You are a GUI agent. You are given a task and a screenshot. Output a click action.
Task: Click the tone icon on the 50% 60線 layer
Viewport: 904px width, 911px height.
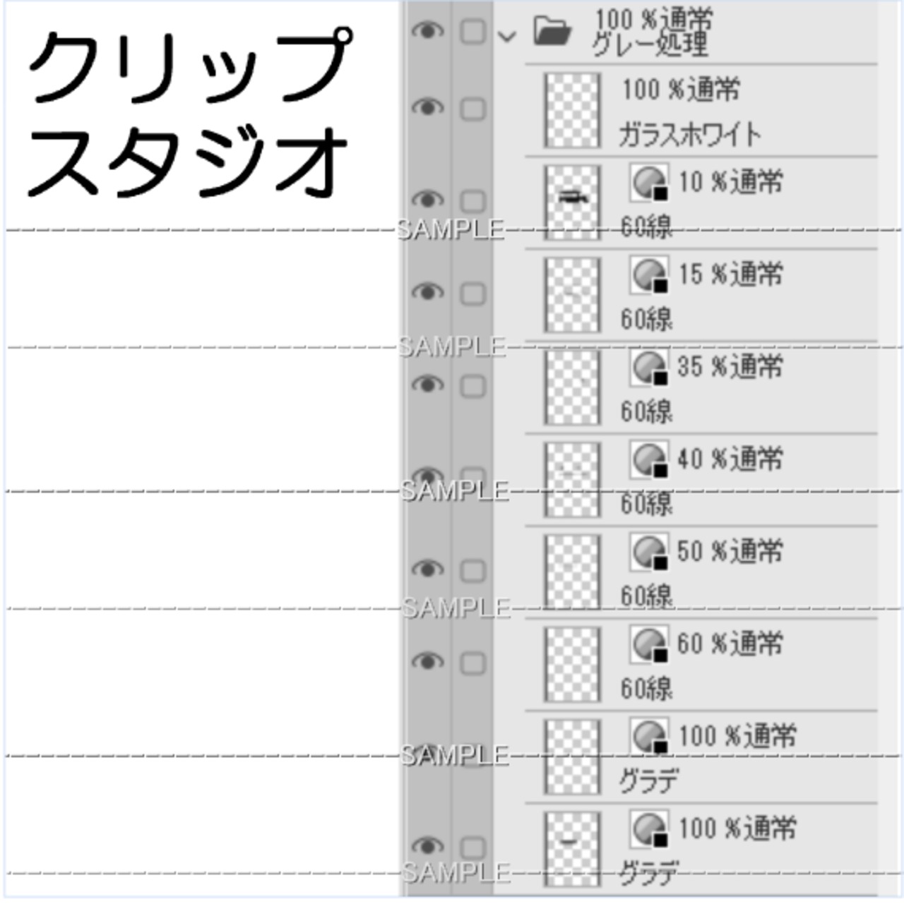pos(649,552)
